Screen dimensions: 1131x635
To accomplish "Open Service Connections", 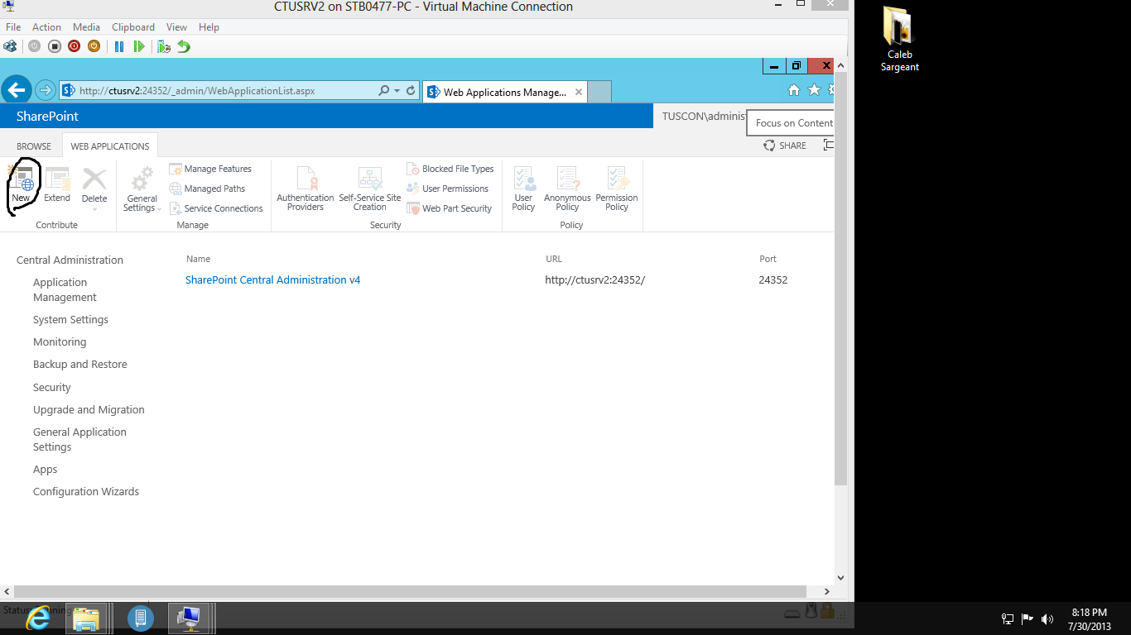I will click(216, 208).
